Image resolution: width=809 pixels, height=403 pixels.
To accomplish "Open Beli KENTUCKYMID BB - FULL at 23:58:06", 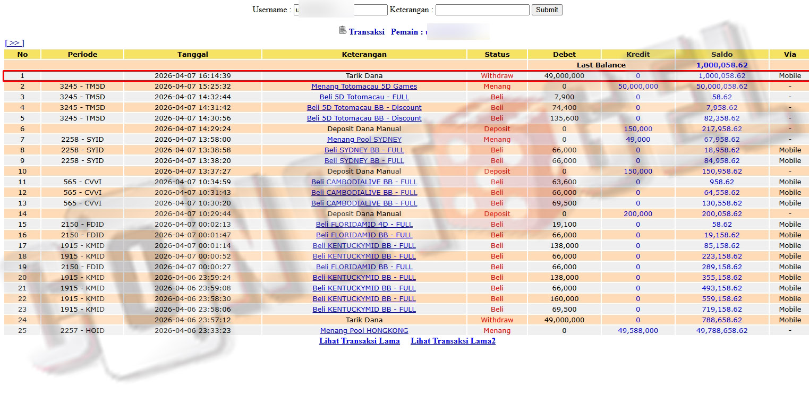I will click(364, 310).
